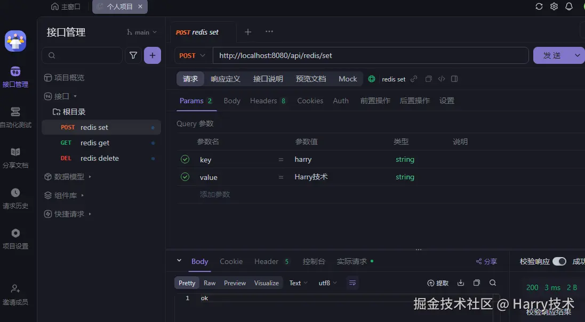This screenshot has width=585, height=322.
Task: Click the request URL input field
Action: point(371,55)
